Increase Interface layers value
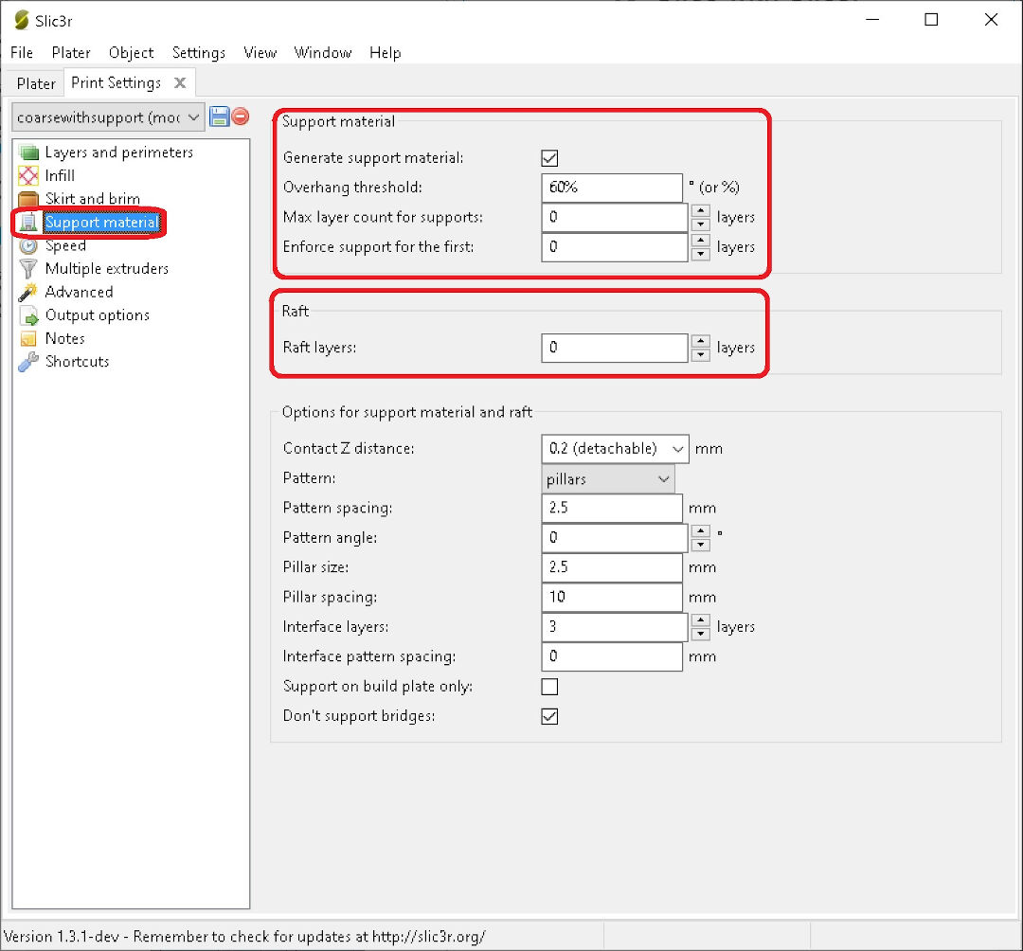Viewport: 1023px width, 951px height. click(x=700, y=620)
